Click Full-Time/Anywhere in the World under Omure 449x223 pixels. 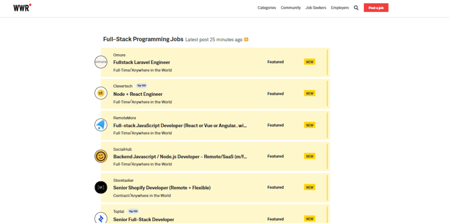(143, 70)
